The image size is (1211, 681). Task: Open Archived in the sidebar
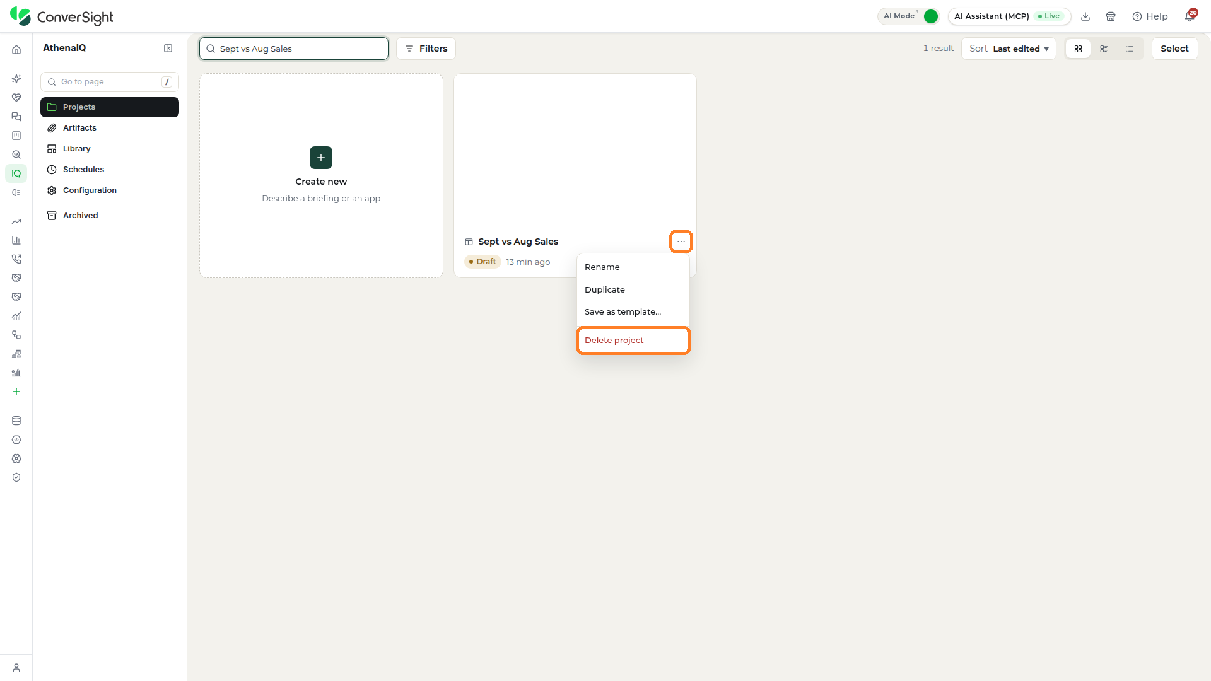tap(110, 216)
